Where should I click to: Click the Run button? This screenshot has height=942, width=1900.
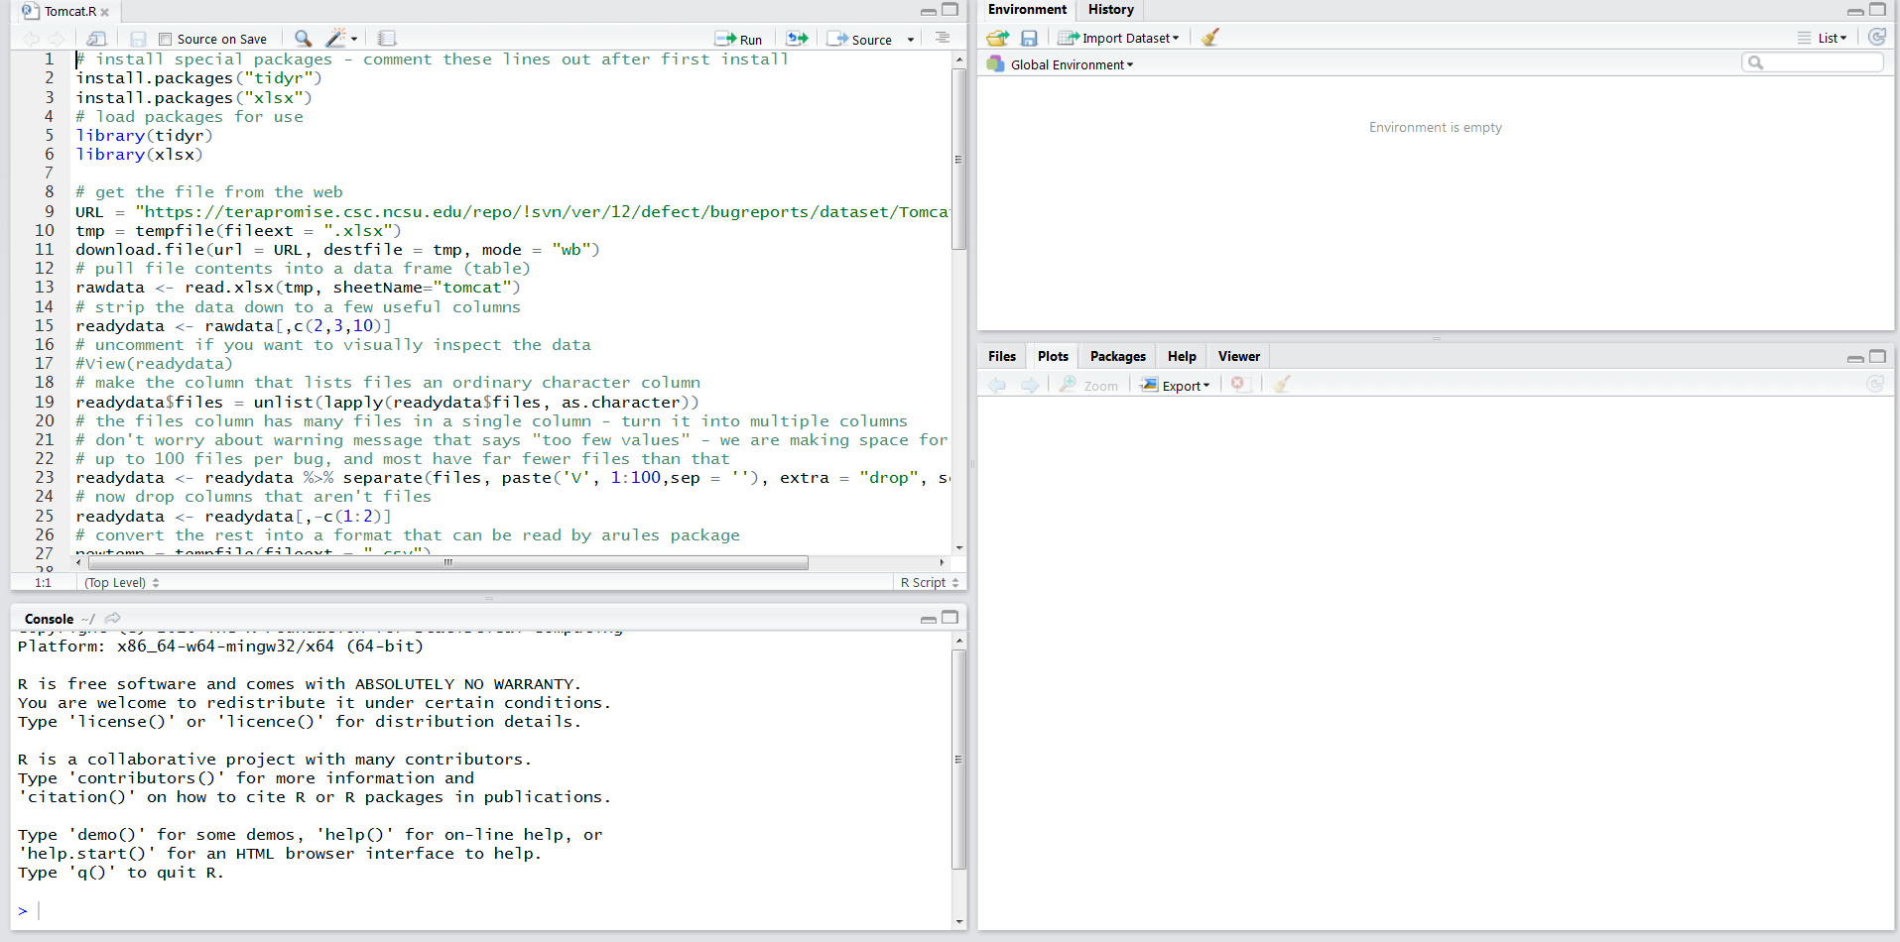point(739,39)
